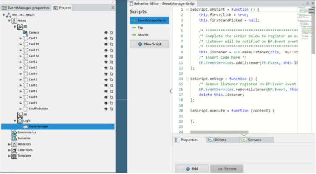Collapse the Logic node in tree
The image size is (316, 174).
pos(15,121)
